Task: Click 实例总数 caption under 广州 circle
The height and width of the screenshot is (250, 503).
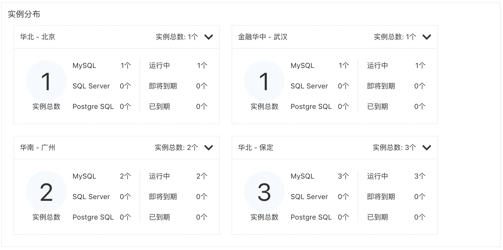Action: [x=46, y=217]
